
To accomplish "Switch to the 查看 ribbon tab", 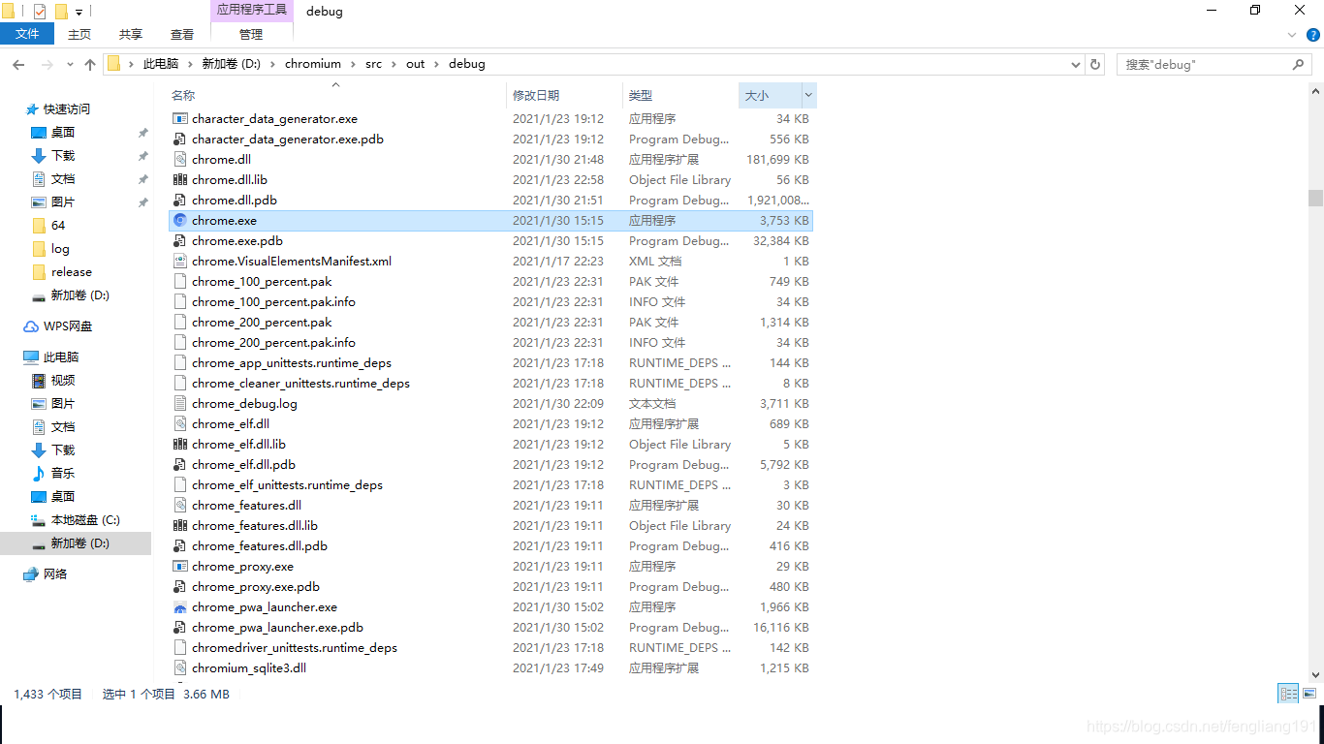I will [x=182, y=34].
